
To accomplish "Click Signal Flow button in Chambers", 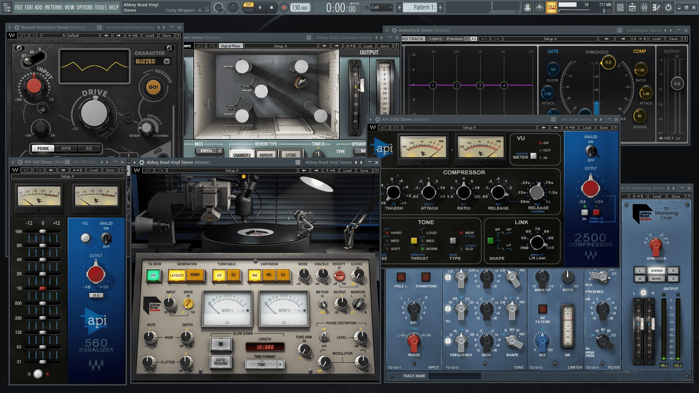I will coord(230,46).
